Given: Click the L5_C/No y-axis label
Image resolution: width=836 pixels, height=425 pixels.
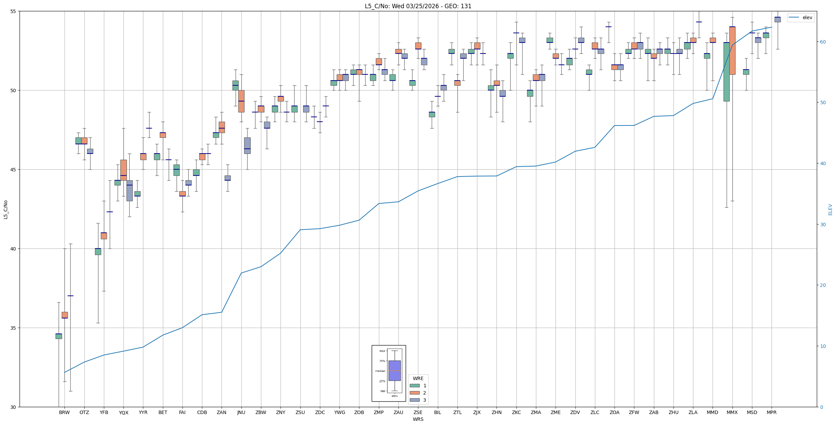Looking at the screenshot, I should (5, 209).
